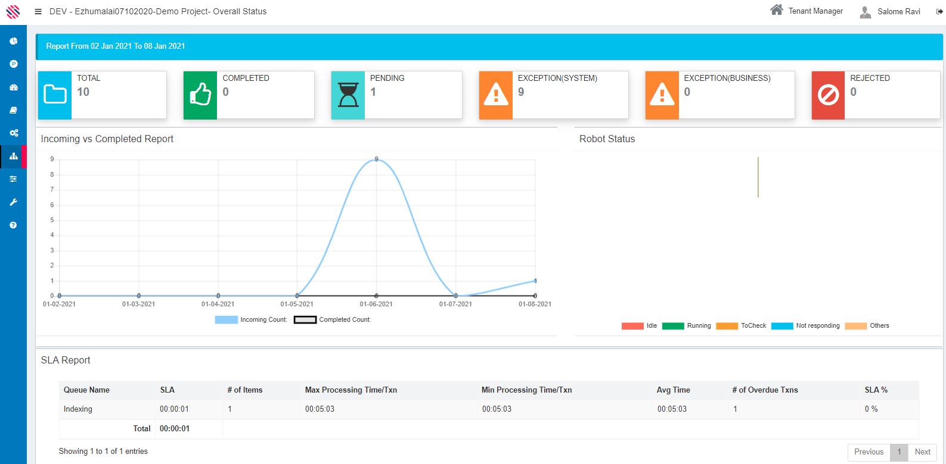
Task: Click the PENDING hourglass icon
Action: pyautogui.click(x=348, y=95)
